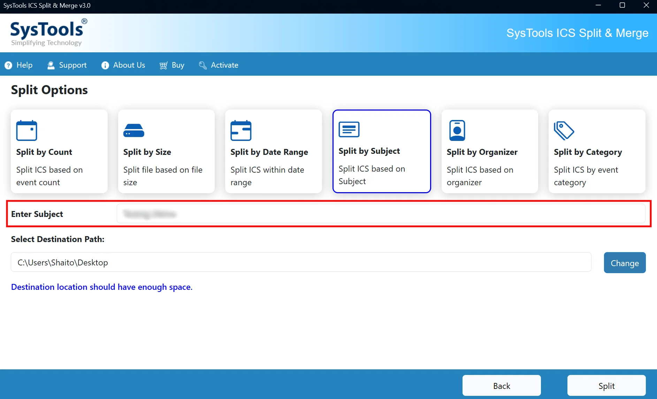657x399 pixels.
Task: Click the 'Select Destination Path:' label
Action: click(x=58, y=239)
